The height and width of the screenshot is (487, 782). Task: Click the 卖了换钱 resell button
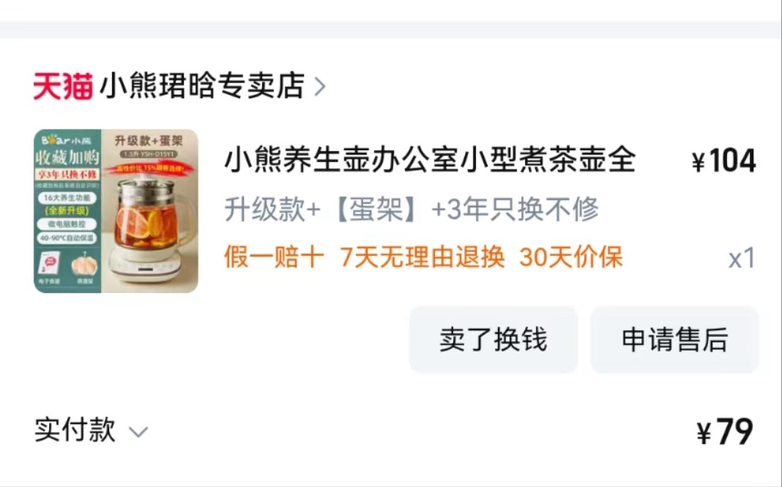coord(494,339)
